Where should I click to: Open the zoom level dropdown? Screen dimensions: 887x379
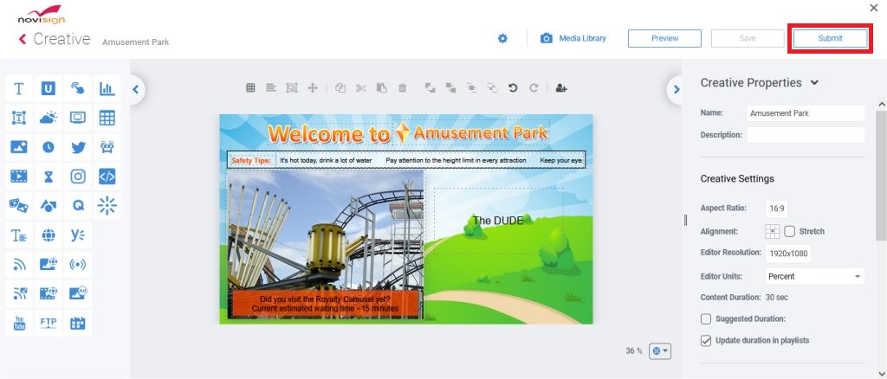click(x=660, y=350)
